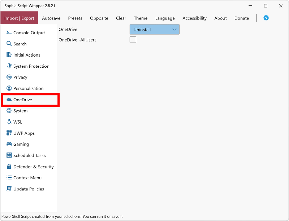Viewport: 289px width, 221px height.
Task: Go to the Scheduled Tasks section
Action: (x=29, y=155)
